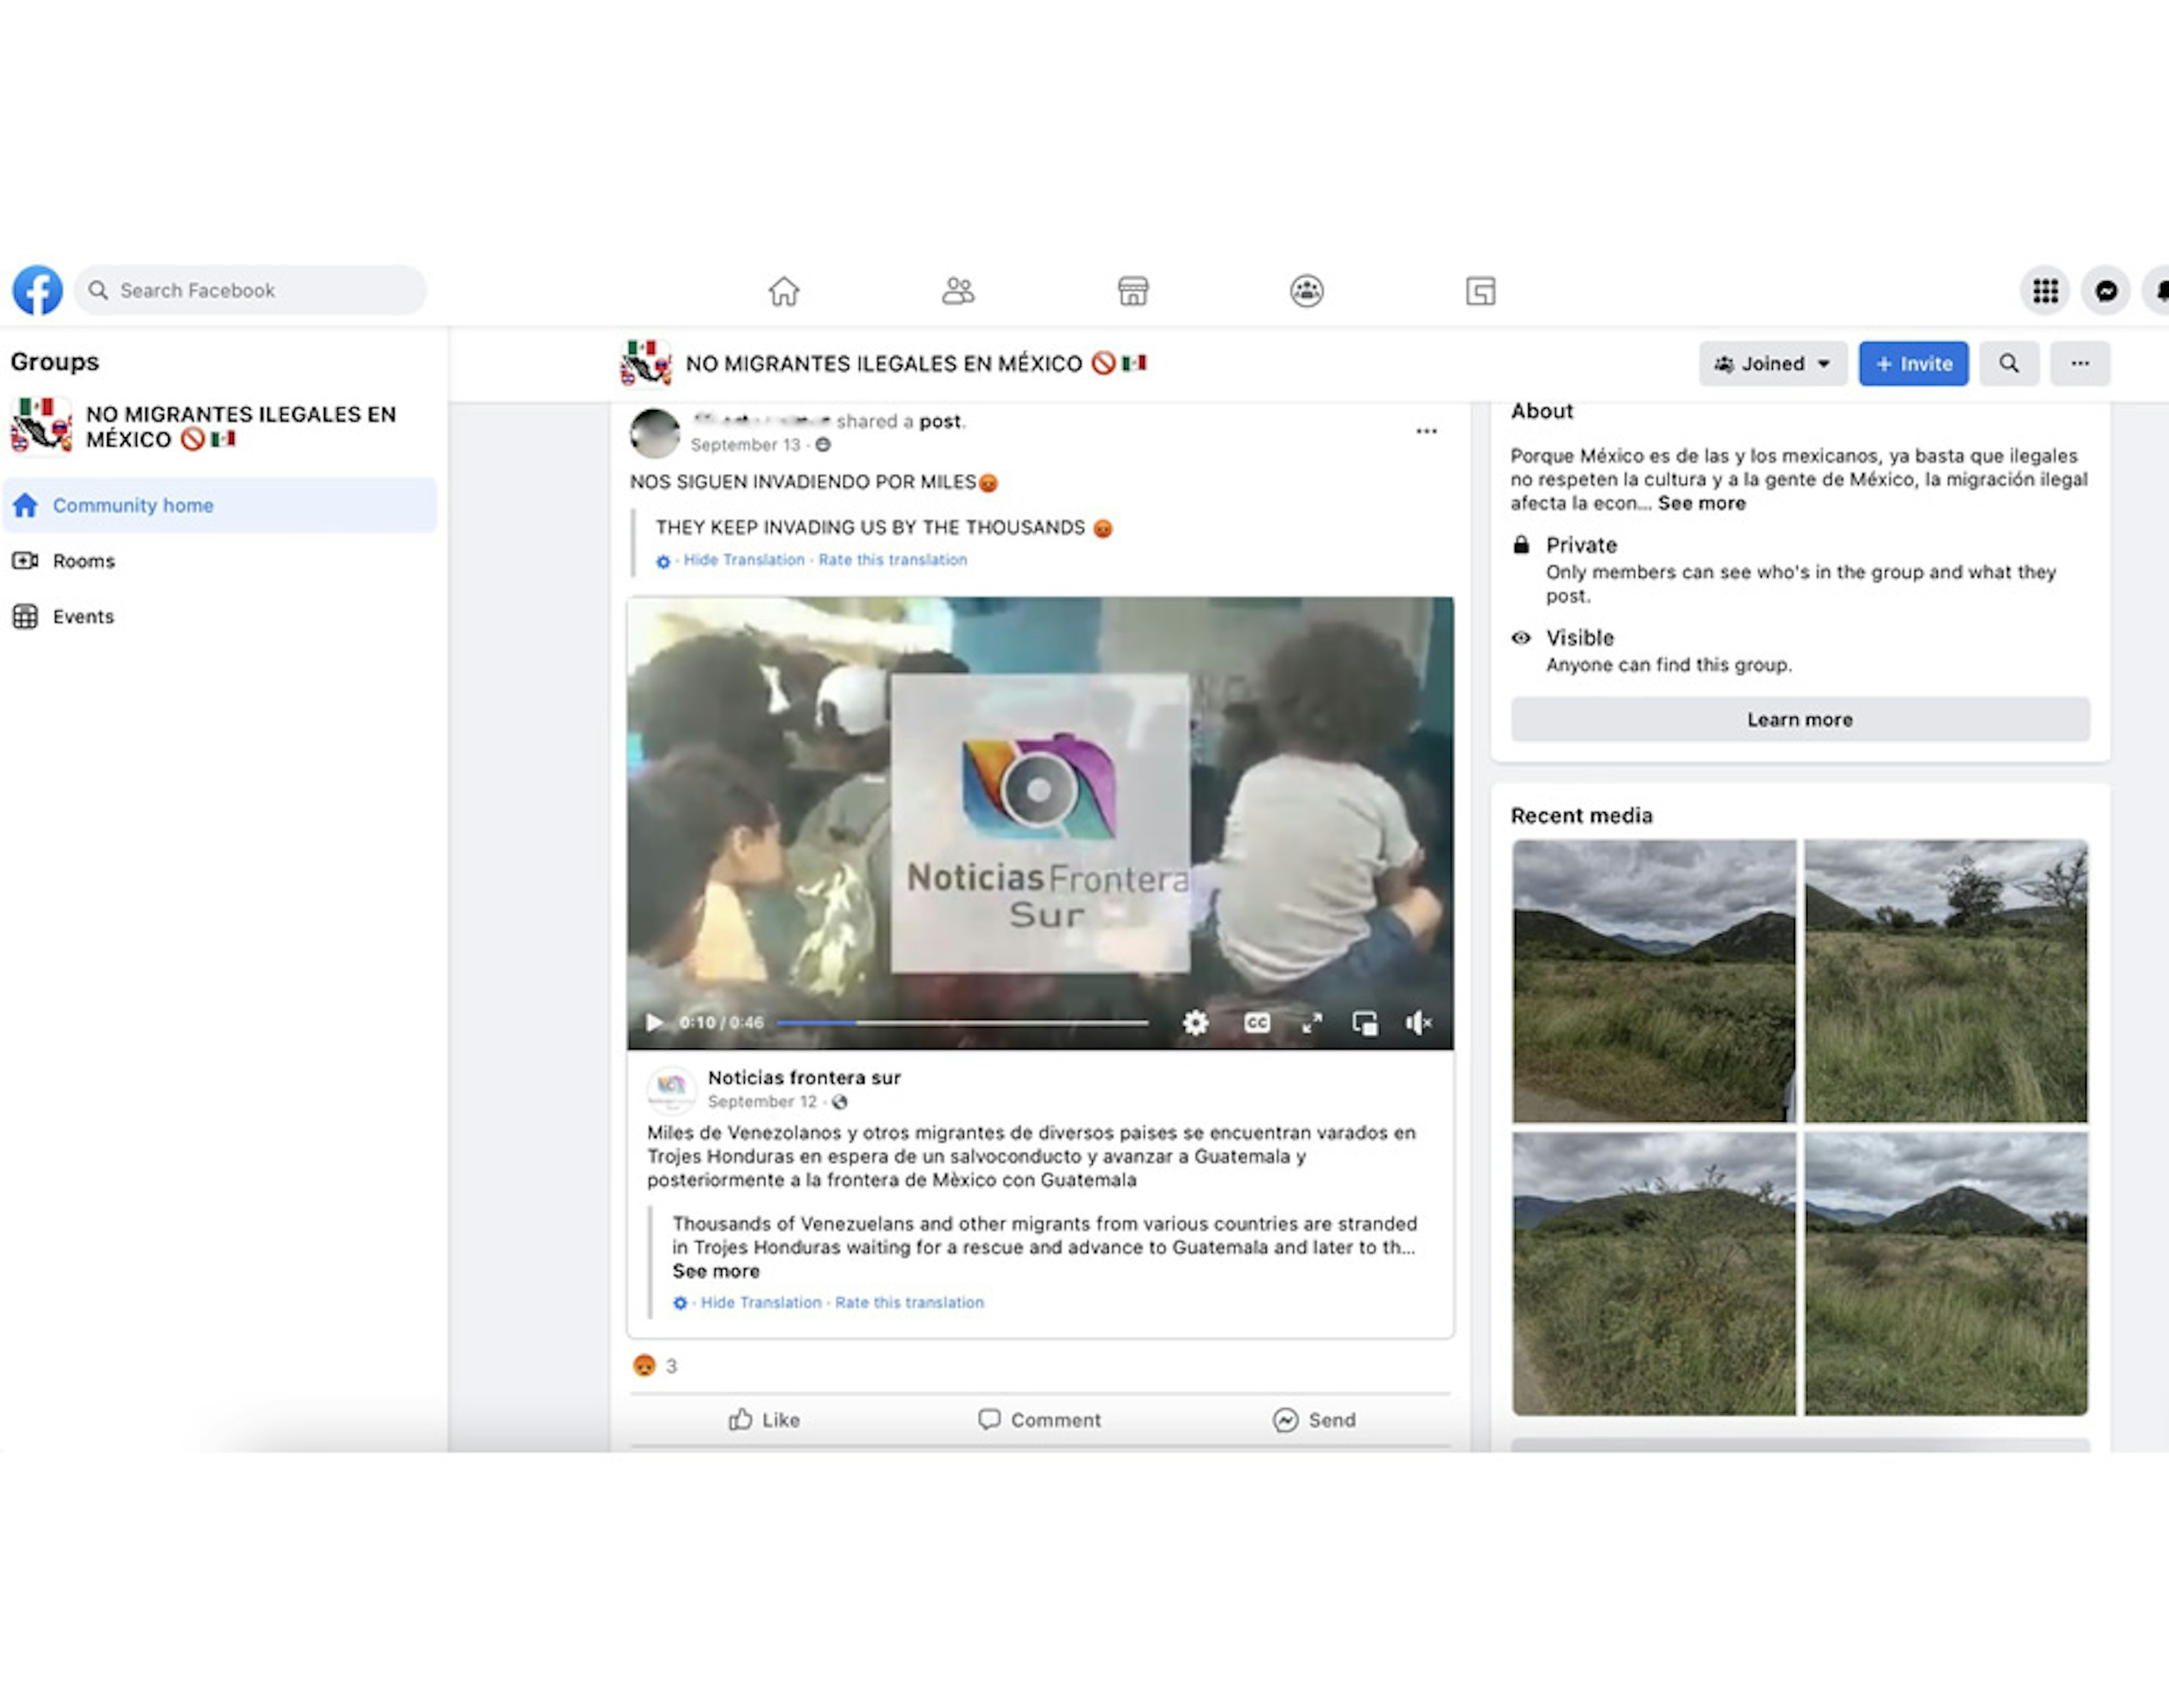Comment on the post
The width and height of the screenshot is (2169, 1708).
(1040, 1420)
